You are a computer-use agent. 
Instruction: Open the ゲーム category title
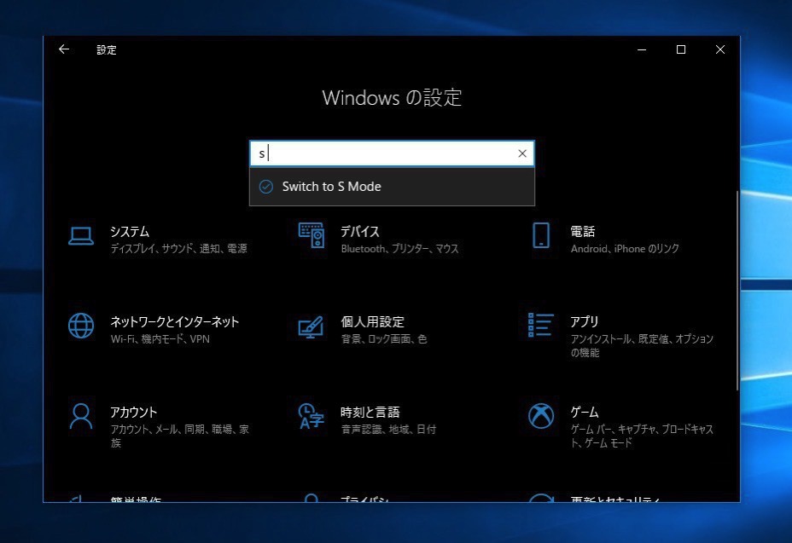tap(585, 412)
